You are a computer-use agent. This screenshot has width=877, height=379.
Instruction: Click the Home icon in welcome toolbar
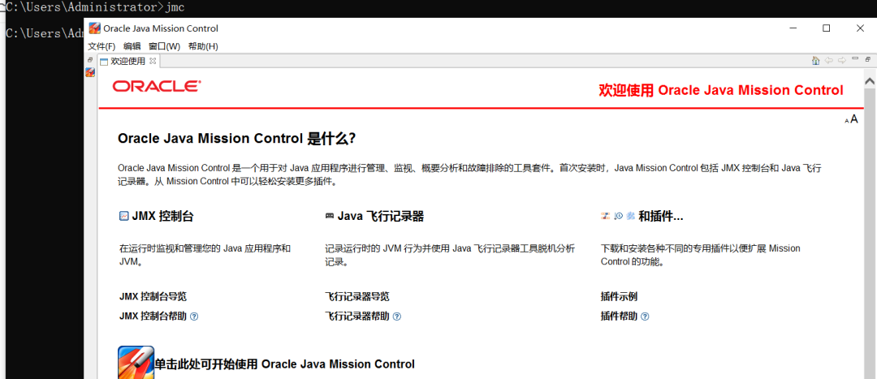tap(815, 60)
